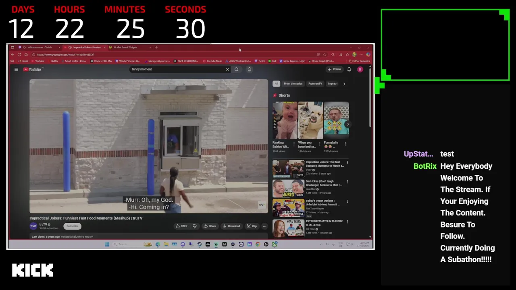The height and width of the screenshot is (290, 516).
Task: Open the truTV channel avatar
Action: [x=33, y=226]
